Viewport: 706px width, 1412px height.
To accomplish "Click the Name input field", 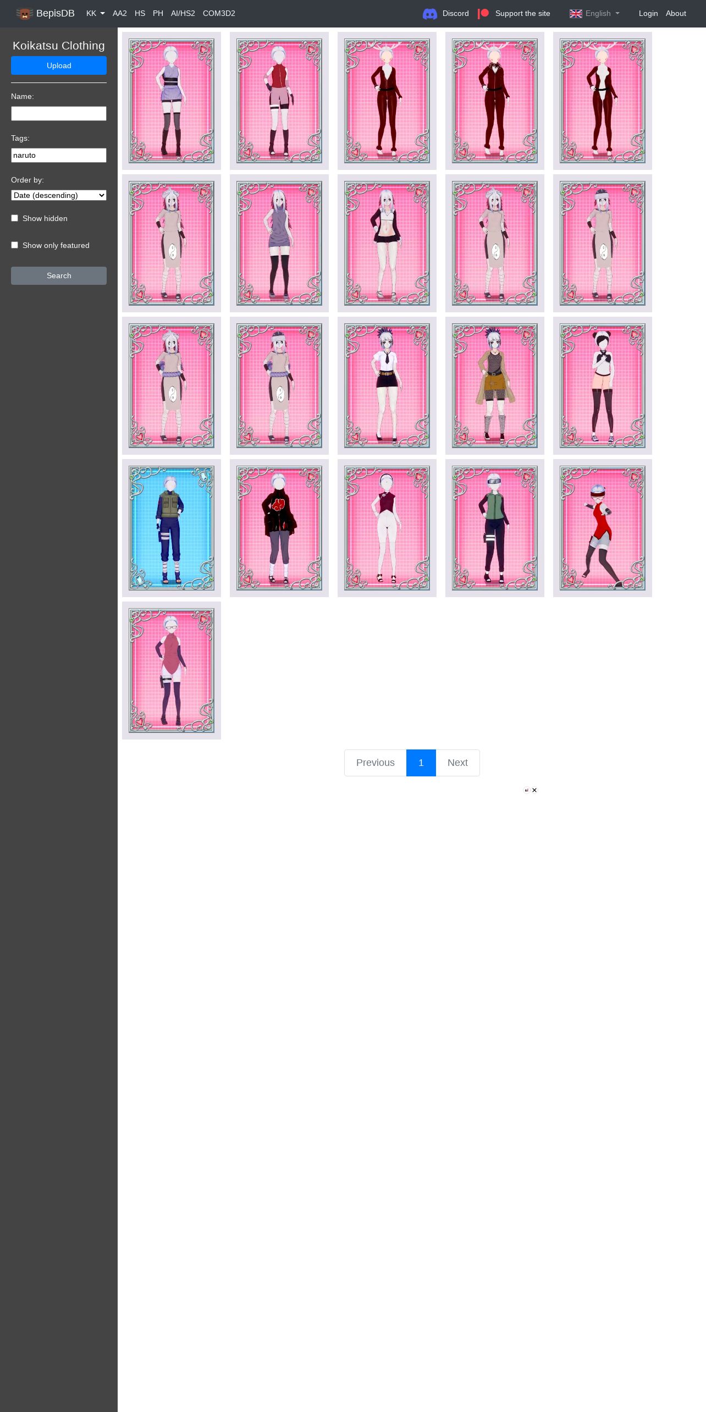I will pos(59,113).
